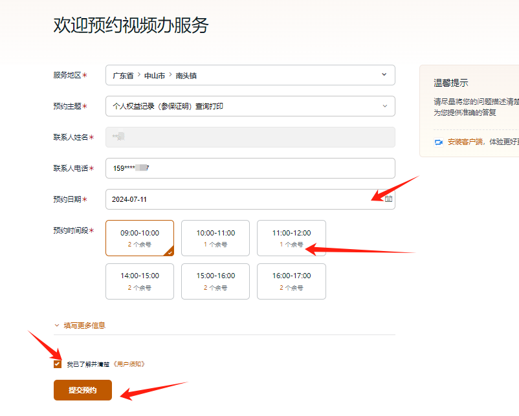The height and width of the screenshot is (416, 519).
Task: Choose the 14:00-15:00 time slot
Action: [x=140, y=281]
